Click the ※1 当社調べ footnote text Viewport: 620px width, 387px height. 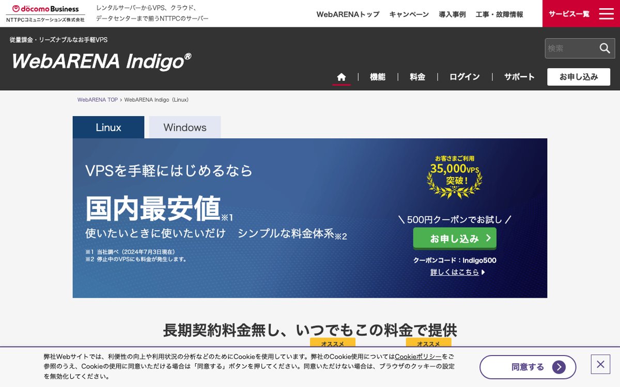130,252
